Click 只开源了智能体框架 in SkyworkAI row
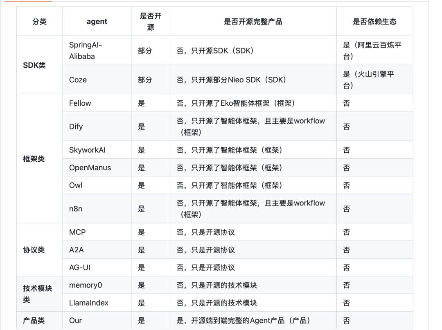442x330 pixels. pyautogui.click(x=253, y=150)
